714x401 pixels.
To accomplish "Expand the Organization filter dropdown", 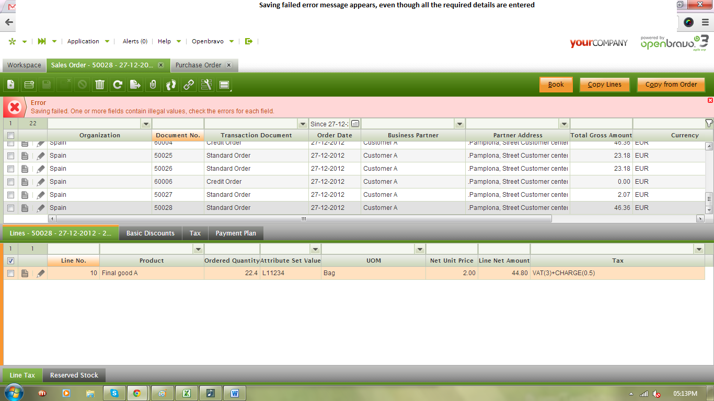I will pos(146,124).
